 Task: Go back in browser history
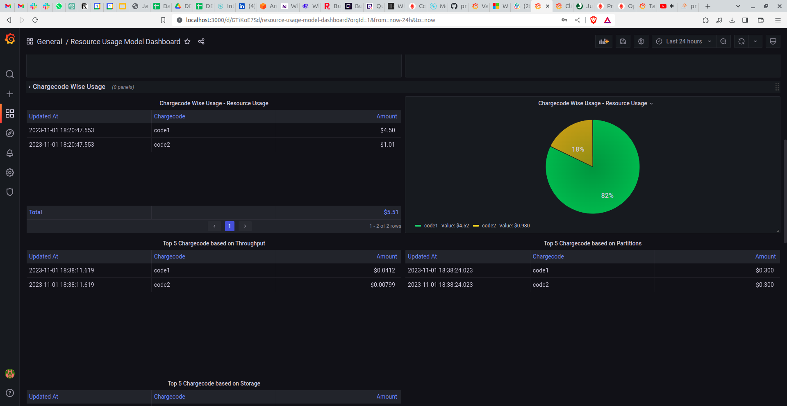coord(9,20)
